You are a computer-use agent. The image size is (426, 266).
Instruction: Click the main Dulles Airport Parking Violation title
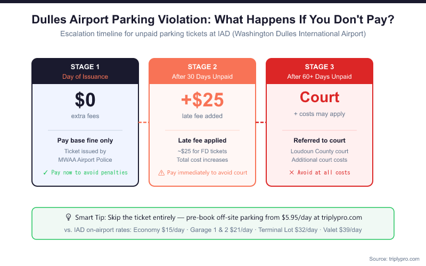click(213, 20)
